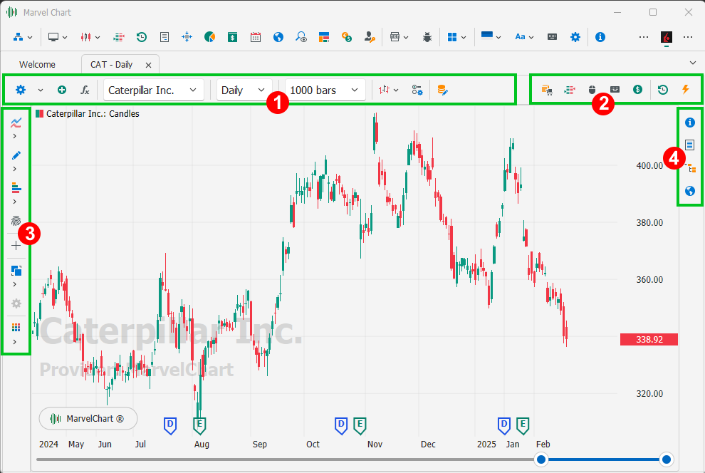Open the calendar icon

[256, 37]
